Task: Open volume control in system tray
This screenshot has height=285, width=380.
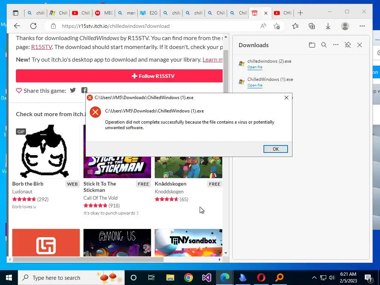Action: pyautogui.click(x=332, y=278)
